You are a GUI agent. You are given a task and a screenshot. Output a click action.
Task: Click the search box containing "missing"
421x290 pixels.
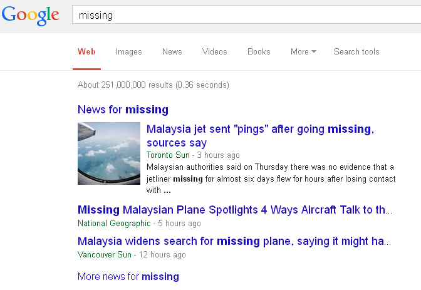[x=244, y=15]
